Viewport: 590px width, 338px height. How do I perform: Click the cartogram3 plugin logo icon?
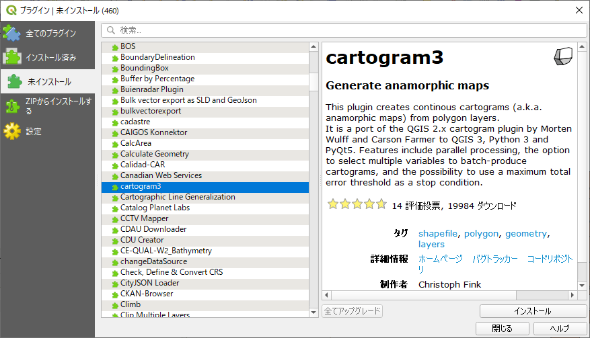pyautogui.click(x=563, y=56)
